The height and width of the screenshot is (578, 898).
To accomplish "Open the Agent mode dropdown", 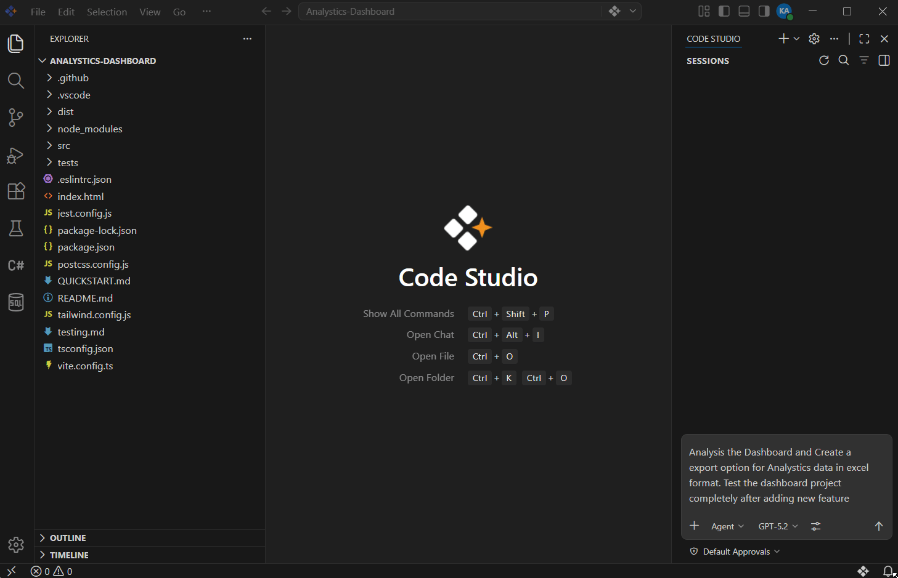I will click(727, 526).
